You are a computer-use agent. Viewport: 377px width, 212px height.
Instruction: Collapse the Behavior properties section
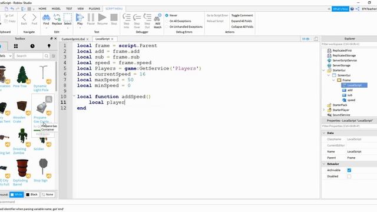click(x=324, y=164)
